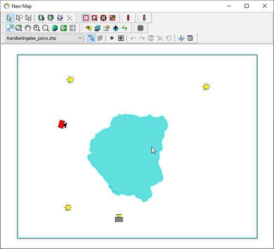Click the pointer with blue dashed line icon
Screen dimensions: 274x249
pyautogui.click(x=60, y=18)
